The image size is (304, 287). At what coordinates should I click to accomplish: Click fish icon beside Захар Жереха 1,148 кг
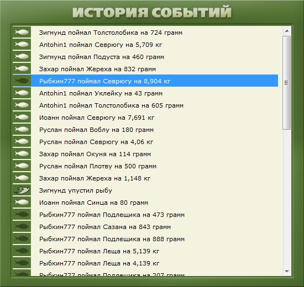click(22, 178)
